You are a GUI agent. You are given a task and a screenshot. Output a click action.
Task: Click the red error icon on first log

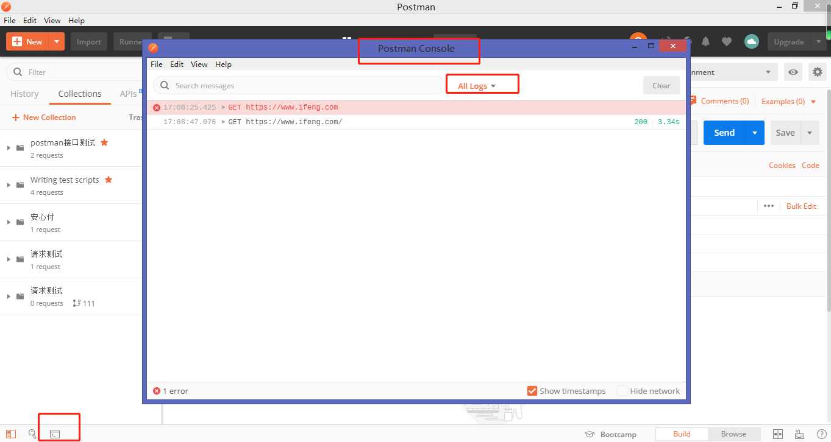pos(157,107)
